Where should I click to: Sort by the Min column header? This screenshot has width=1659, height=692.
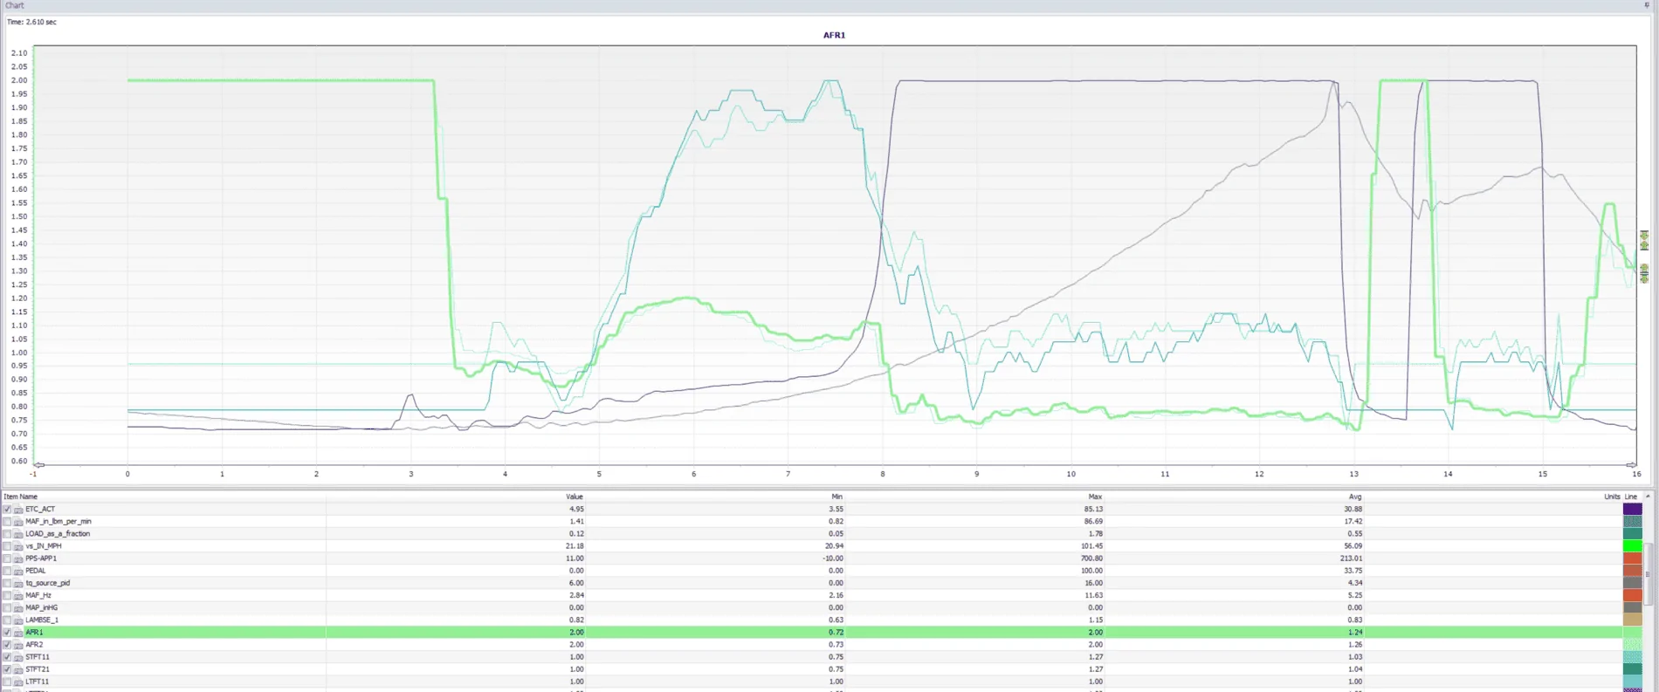836,497
